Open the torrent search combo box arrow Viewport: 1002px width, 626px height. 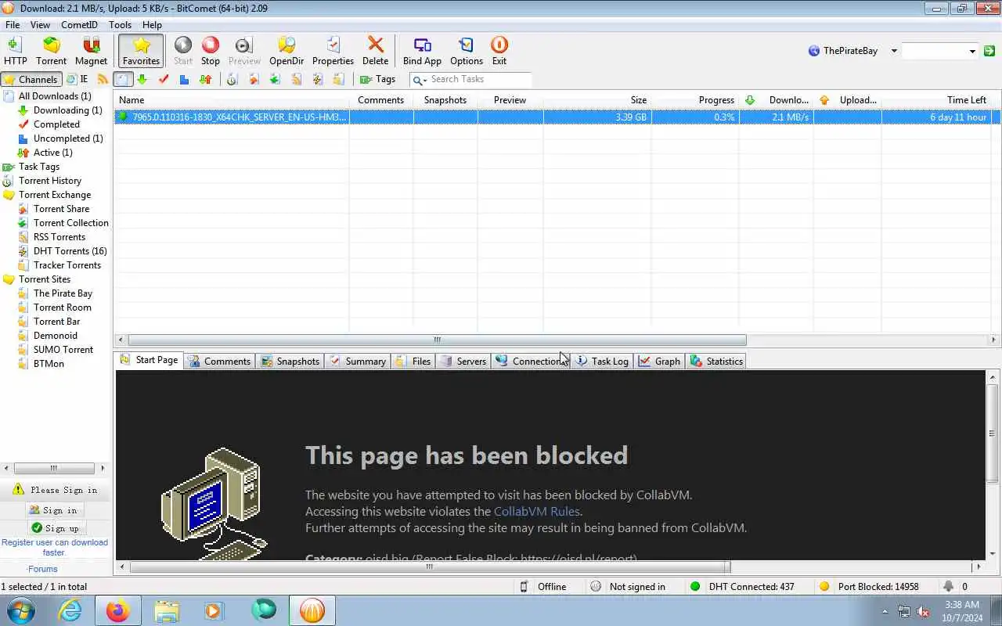(x=972, y=51)
